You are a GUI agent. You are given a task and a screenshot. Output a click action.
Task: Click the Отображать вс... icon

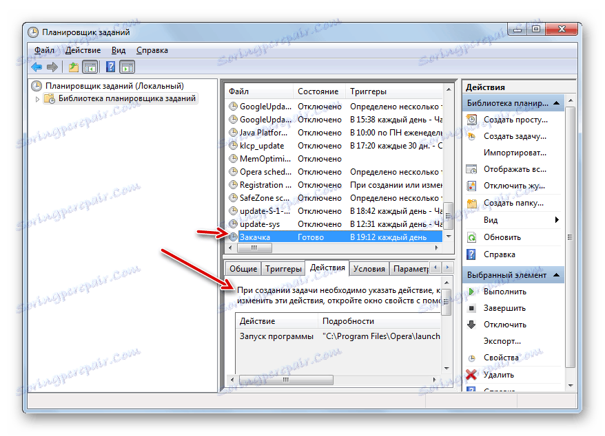pyautogui.click(x=471, y=169)
